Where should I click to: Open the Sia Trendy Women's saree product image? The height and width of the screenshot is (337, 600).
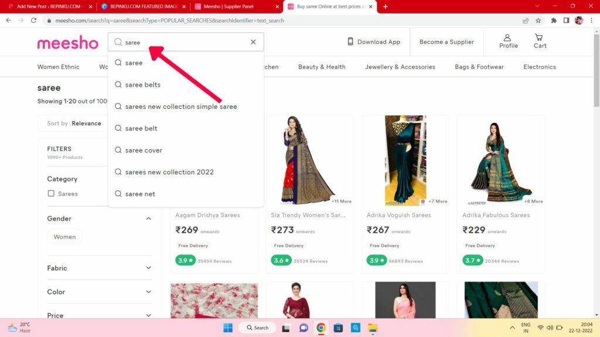point(309,160)
